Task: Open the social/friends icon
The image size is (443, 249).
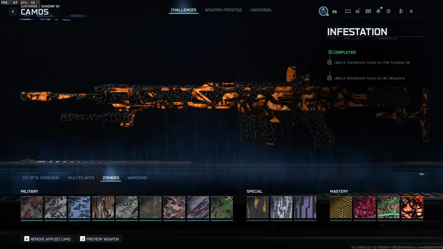Action: coord(401,11)
